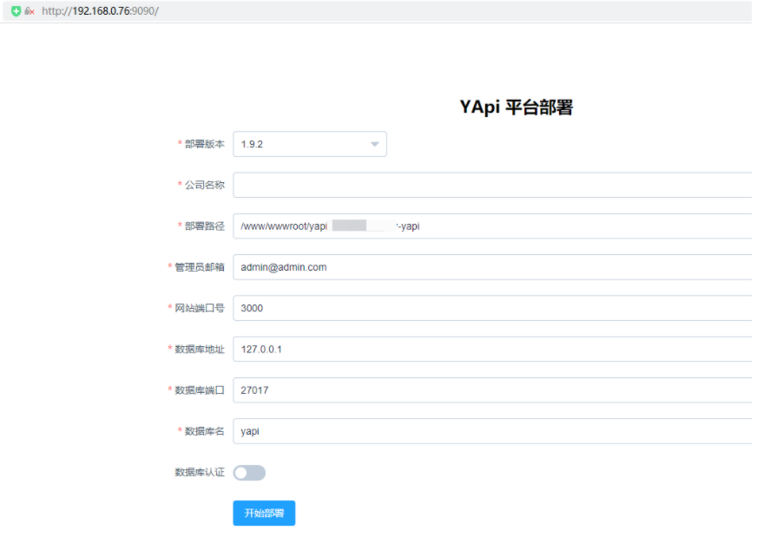The image size is (757, 537).
Task: Click the 数据库地址 field showing 127.0.0.1
Action: point(492,350)
